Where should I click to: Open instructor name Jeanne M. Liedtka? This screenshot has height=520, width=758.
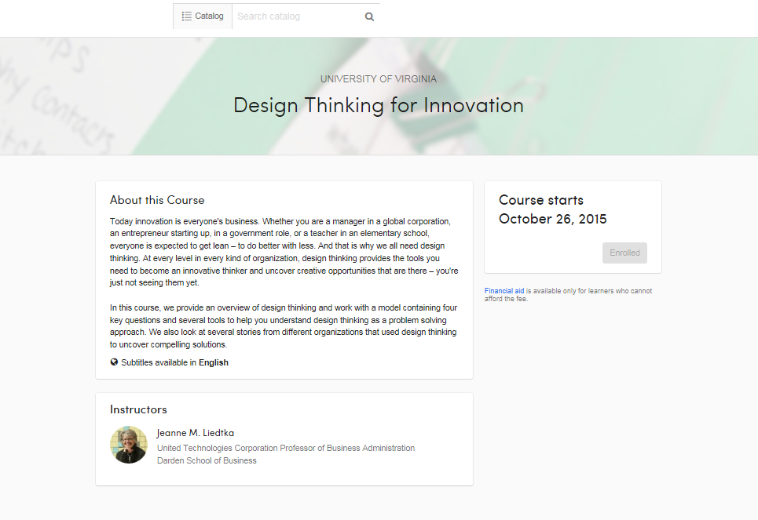point(196,433)
